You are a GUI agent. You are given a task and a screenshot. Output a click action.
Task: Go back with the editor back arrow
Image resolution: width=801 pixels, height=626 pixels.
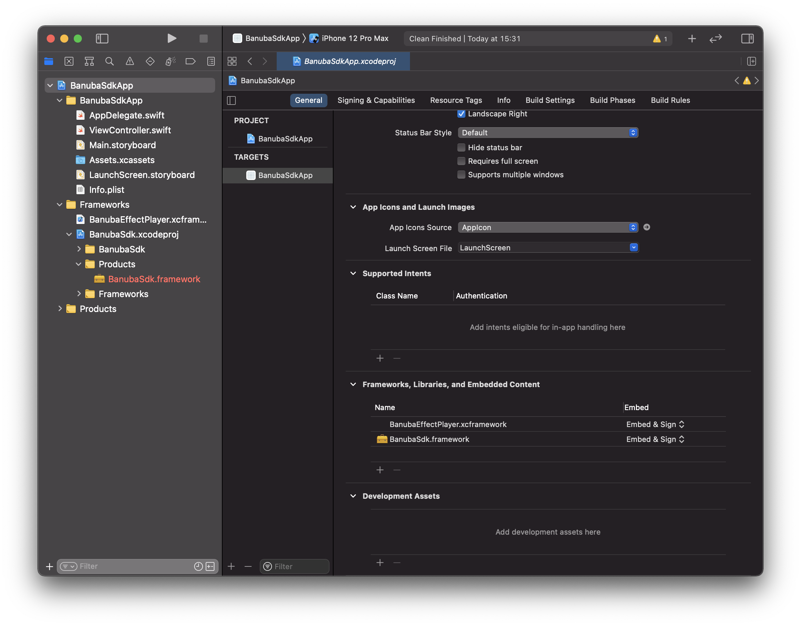[250, 61]
